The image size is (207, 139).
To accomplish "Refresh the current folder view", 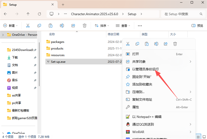I will (39, 14).
